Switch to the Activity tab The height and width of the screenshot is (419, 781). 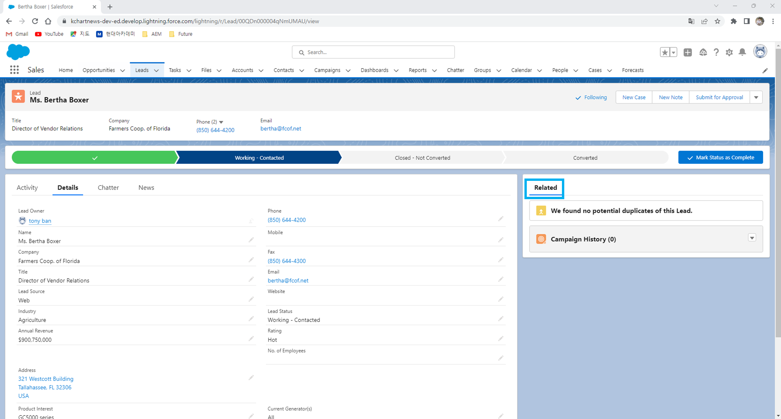click(x=27, y=187)
